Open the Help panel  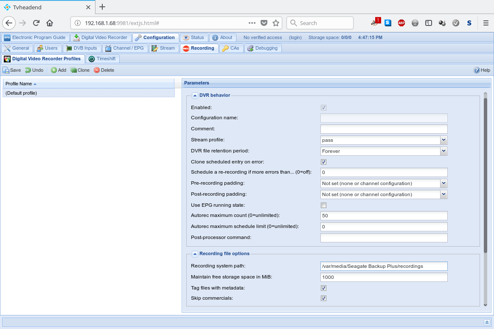click(x=482, y=70)
